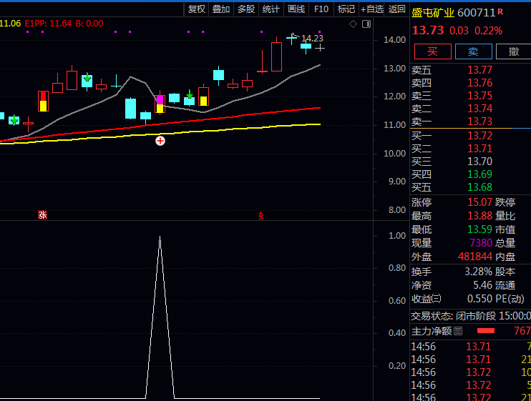Open the 多股 multi-stock view
This screenshot has height=401, width=531.
click(x=246, y=9)
